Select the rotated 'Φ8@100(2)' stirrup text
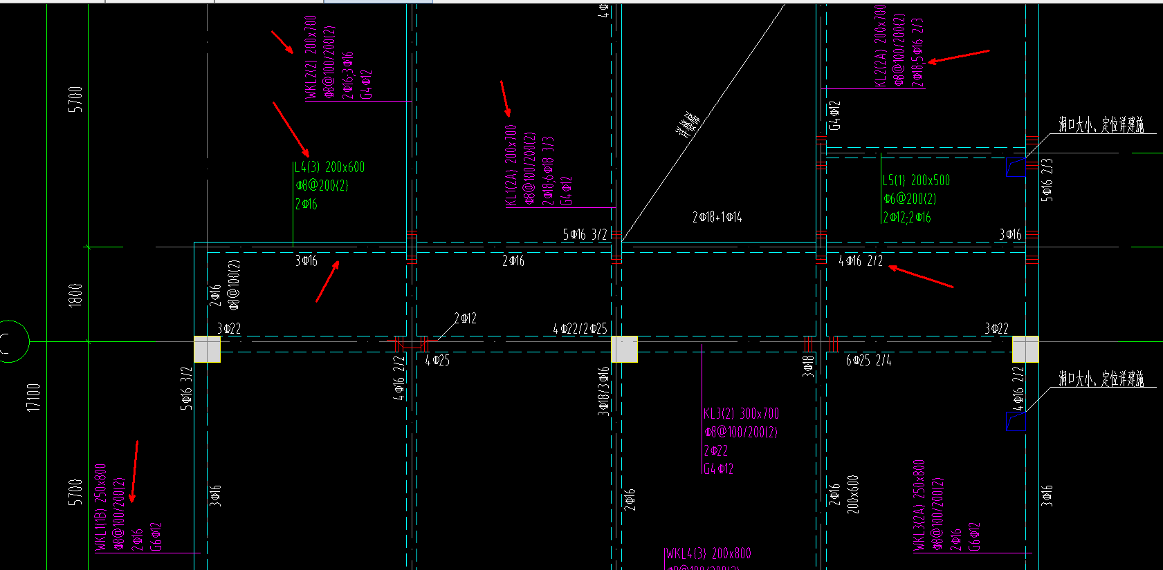The width and height of the screenshot is (1163, 570). coord(233,284)
